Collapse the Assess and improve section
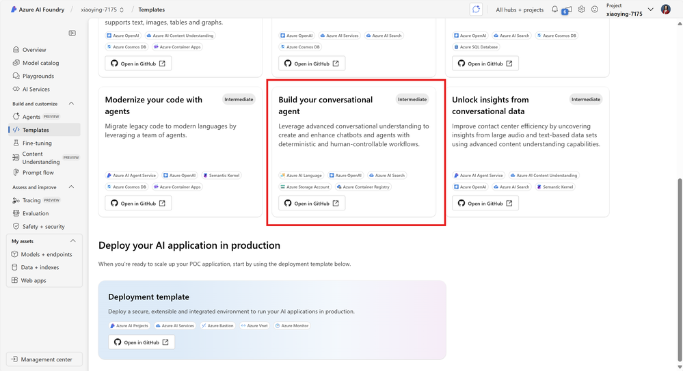Screen dimensions: 683x371 click(71, 187)
